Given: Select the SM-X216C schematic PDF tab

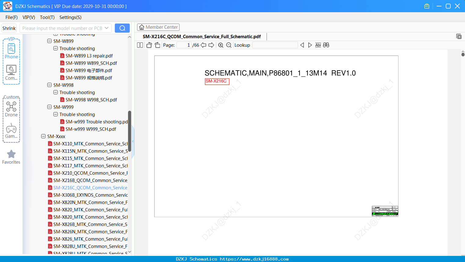Looking at the screenshot, I should [202, 37].
